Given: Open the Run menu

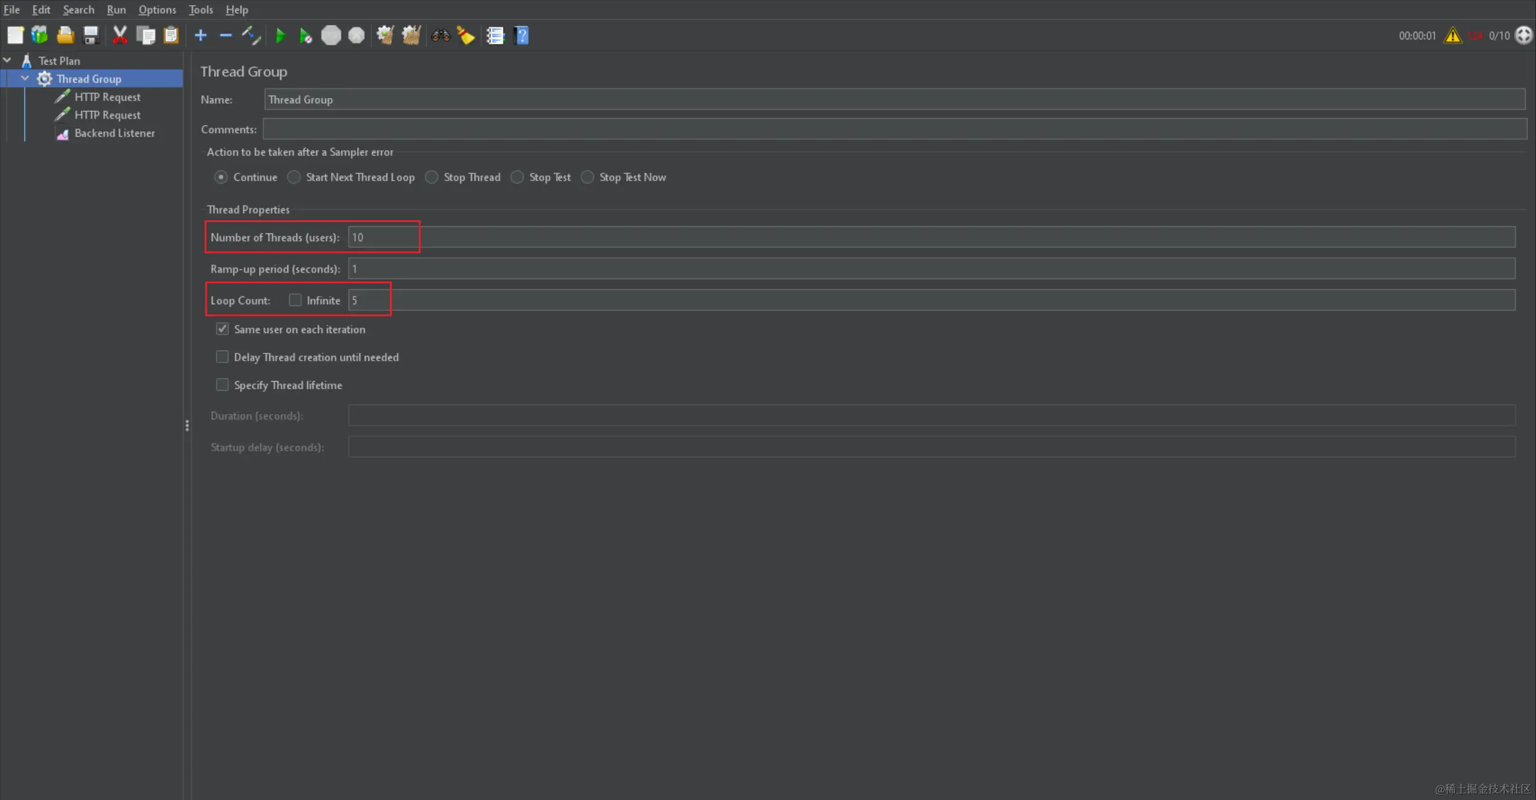Looking at the screenshot, I should pos(116,10).
